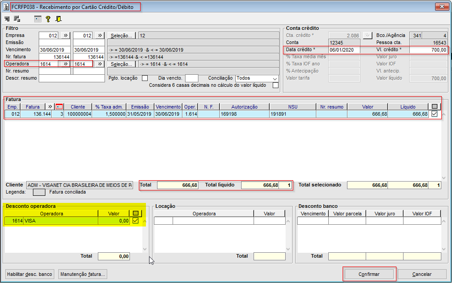452x283 pixels.
Task: Toggle the Pgto. locação checkbox
Action: 145,78
